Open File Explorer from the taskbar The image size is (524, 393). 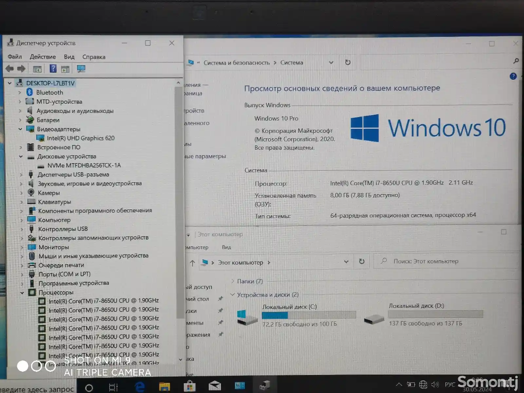[164, 387]
